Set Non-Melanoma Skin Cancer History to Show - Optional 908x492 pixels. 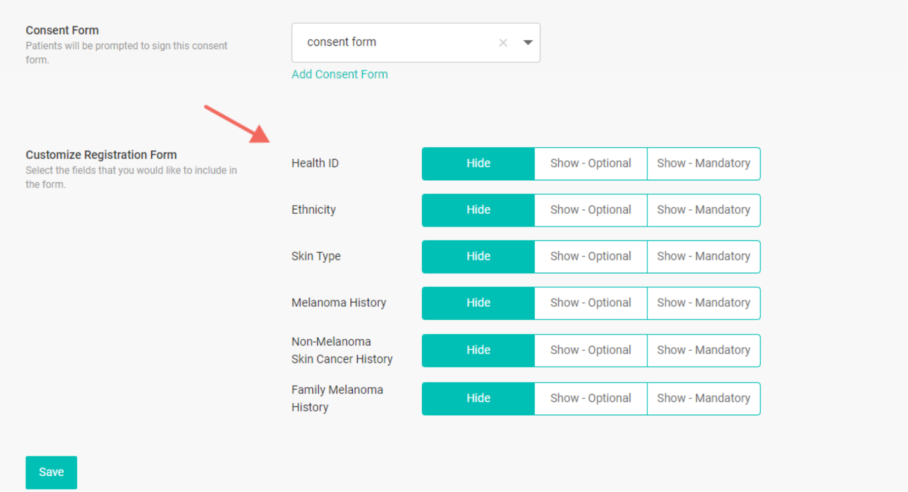tap(590, 350)
